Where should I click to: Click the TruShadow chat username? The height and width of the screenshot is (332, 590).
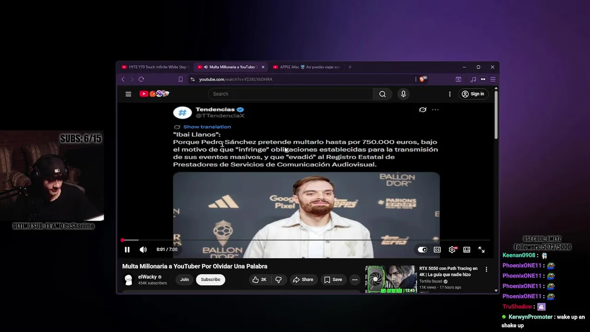tap(517, 307)
